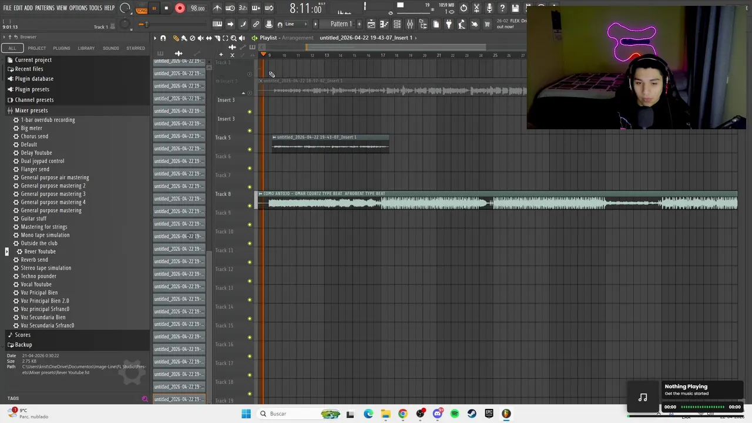Select the playlist Paint brush tool
This screenshot has width=752, height=423.
[x=184, y=38]
